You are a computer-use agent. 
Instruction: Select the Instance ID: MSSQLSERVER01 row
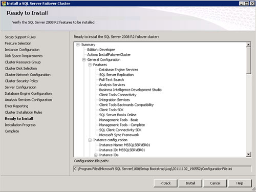[x=122, y=150]
